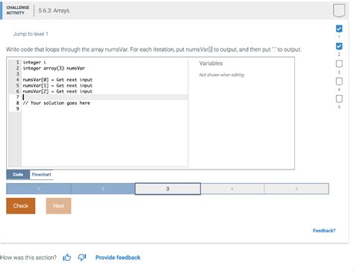Select the unchecked level 5 indicator
The image size is (354, 272).
point(339,99)
